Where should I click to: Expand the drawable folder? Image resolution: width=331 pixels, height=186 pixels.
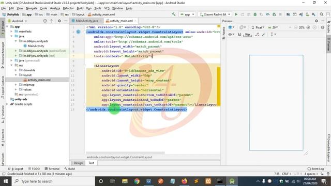pos(16,70)
